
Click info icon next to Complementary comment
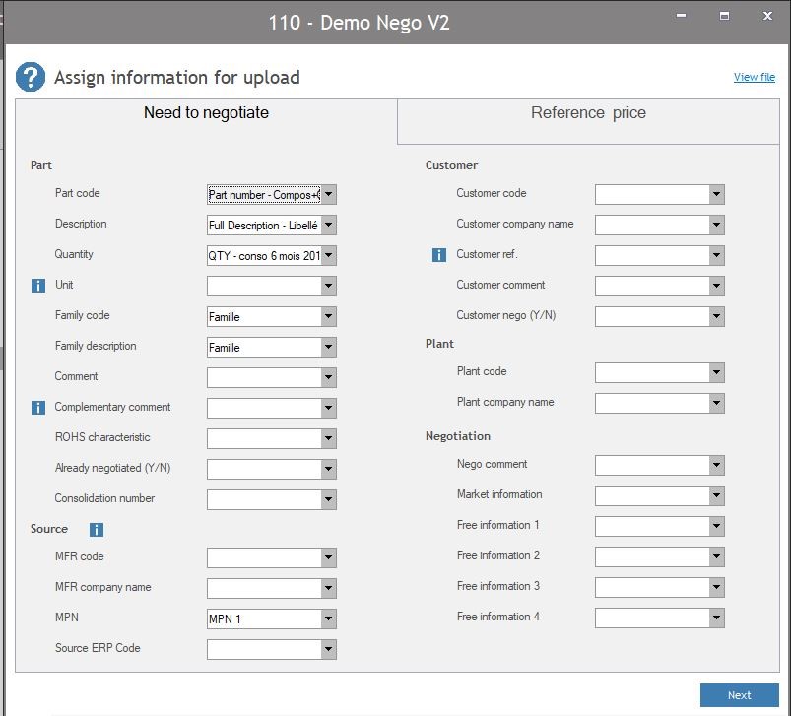39,408
